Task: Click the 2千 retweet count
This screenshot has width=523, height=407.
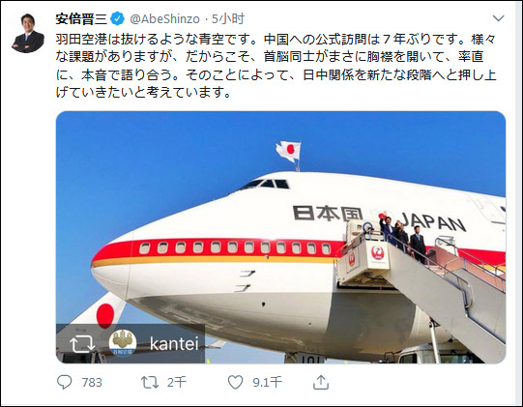Action: [177, 382]
